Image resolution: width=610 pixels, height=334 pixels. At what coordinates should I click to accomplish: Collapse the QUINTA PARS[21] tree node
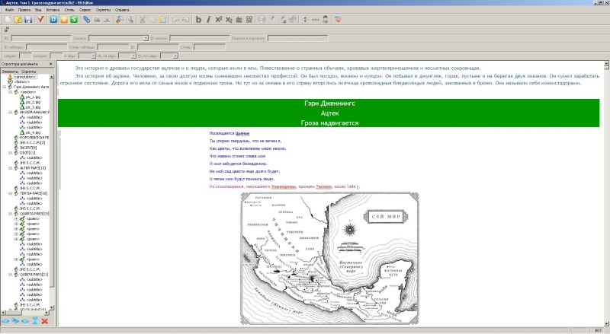pyautogui.click(x=11, y=275)
